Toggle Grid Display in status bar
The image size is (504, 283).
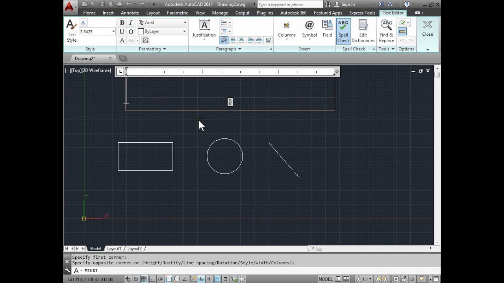tap(144, 279)
